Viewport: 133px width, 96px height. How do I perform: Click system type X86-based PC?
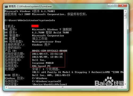[x=41, y=66]
